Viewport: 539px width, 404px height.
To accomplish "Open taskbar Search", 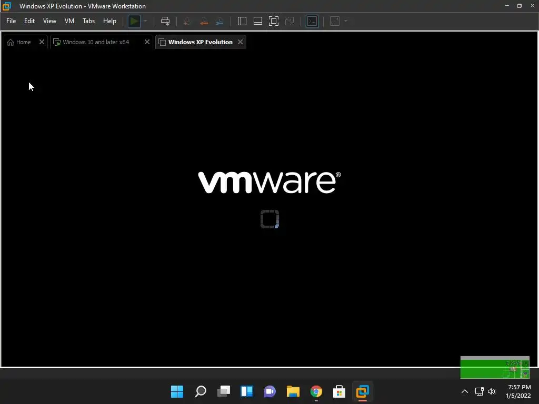I will pos(201,391).
